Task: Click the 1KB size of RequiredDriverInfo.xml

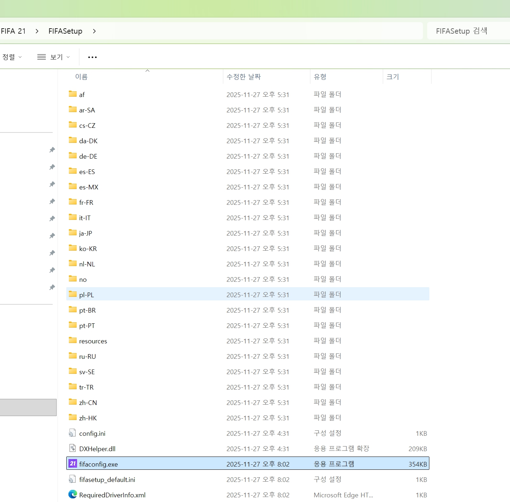Action: [x=421, y=495]
